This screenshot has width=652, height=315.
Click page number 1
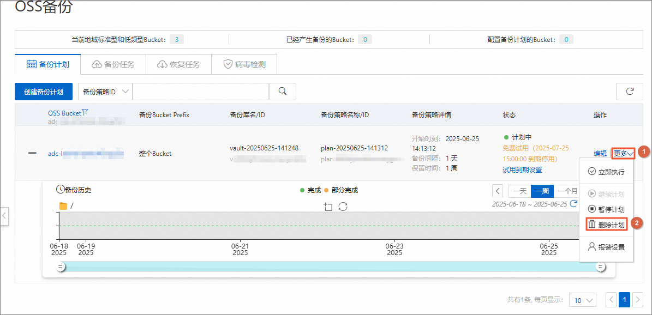pyautogui.click(x=624, y=299)
